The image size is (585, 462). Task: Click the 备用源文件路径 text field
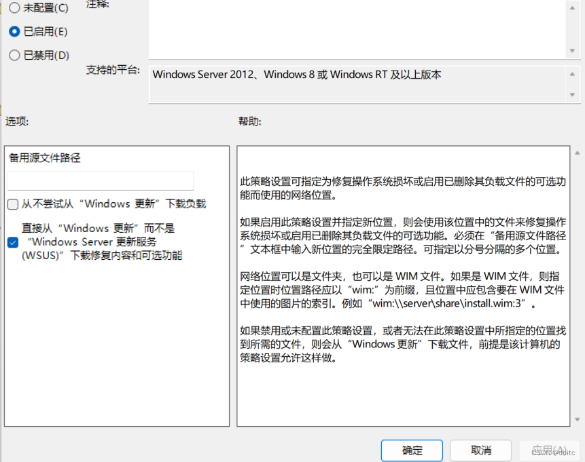click(x=101, y=180)
